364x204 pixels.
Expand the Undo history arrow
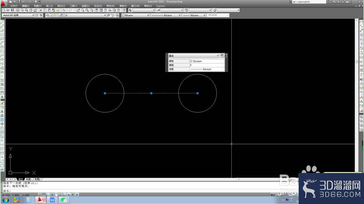67,10
